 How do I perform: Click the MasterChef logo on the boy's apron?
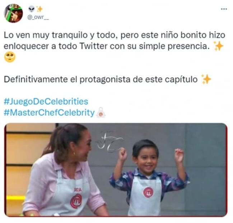point(148,193)
